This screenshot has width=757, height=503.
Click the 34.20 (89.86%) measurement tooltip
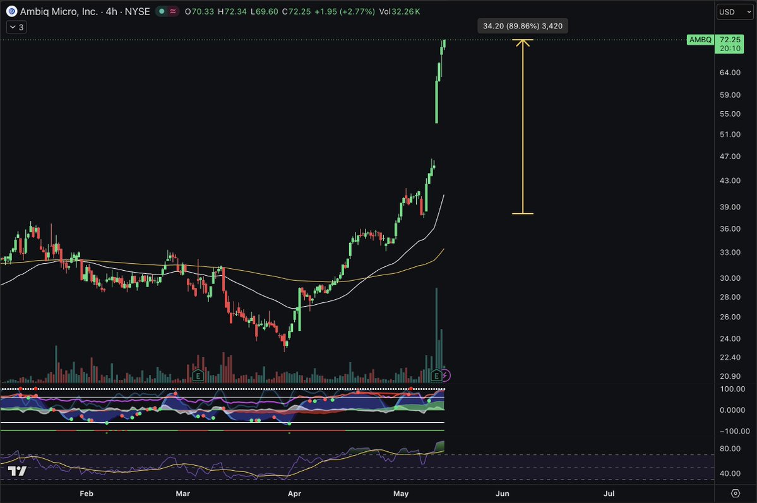[523, 26]
